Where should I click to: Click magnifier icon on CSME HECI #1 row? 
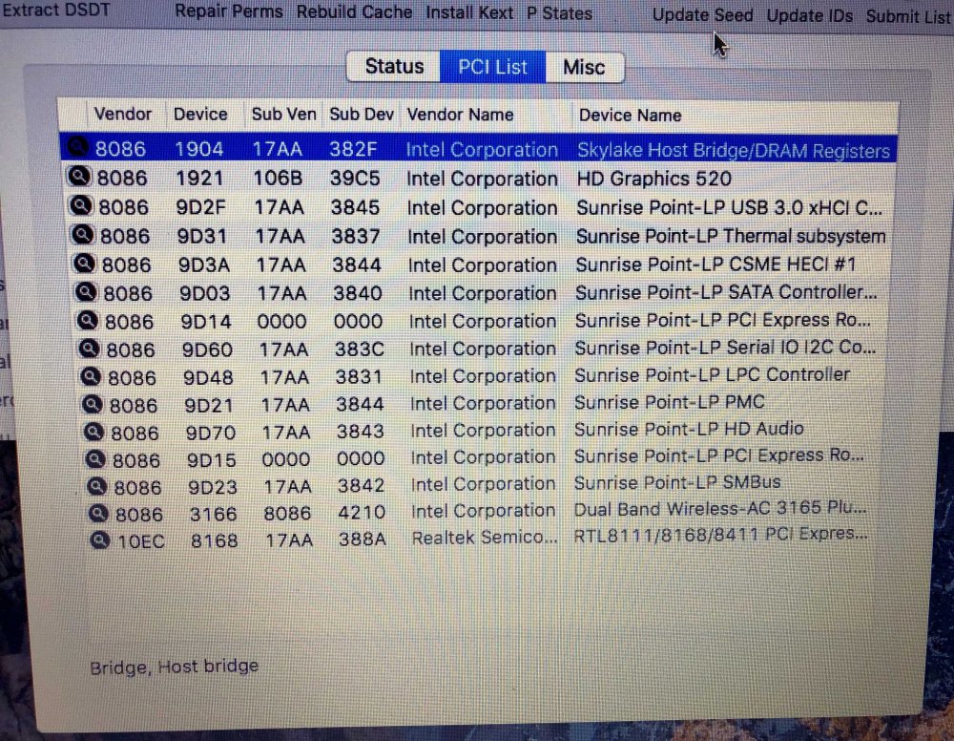click(85, 263)
